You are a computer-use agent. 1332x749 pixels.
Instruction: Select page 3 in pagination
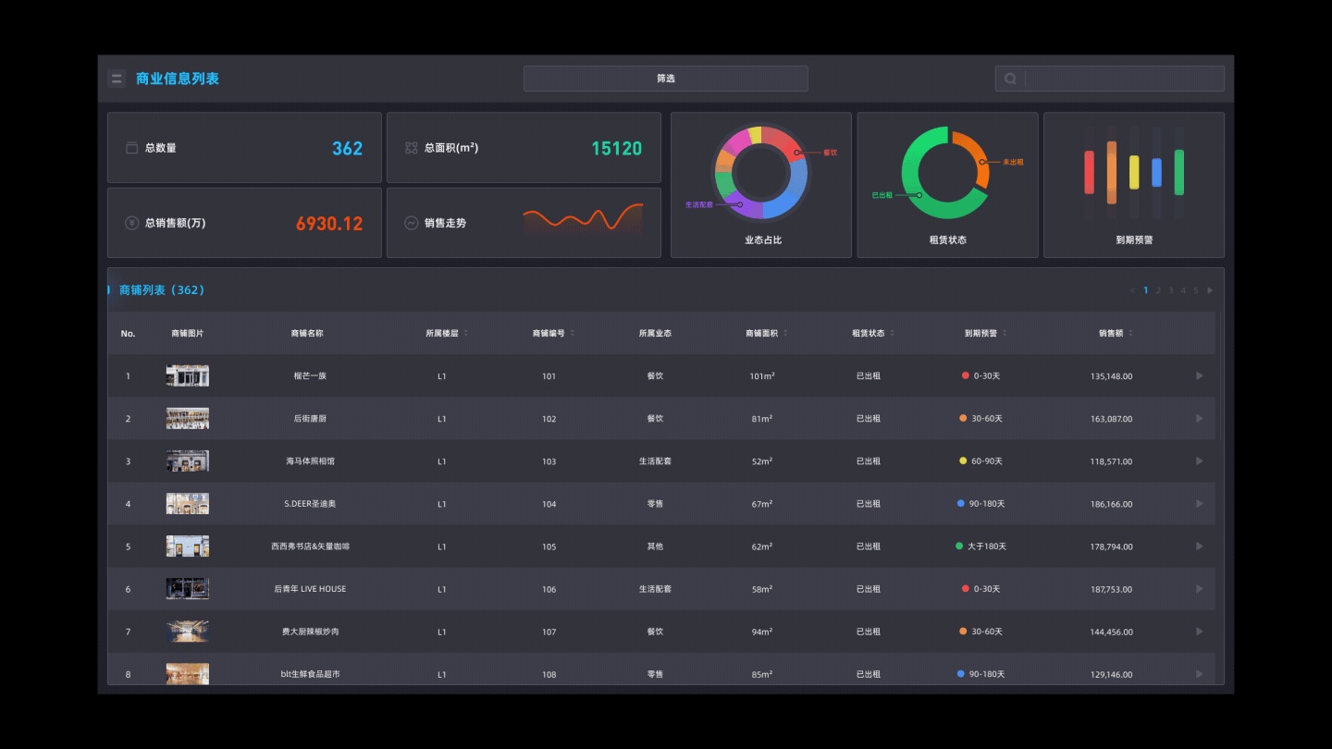click(1171, 290)
